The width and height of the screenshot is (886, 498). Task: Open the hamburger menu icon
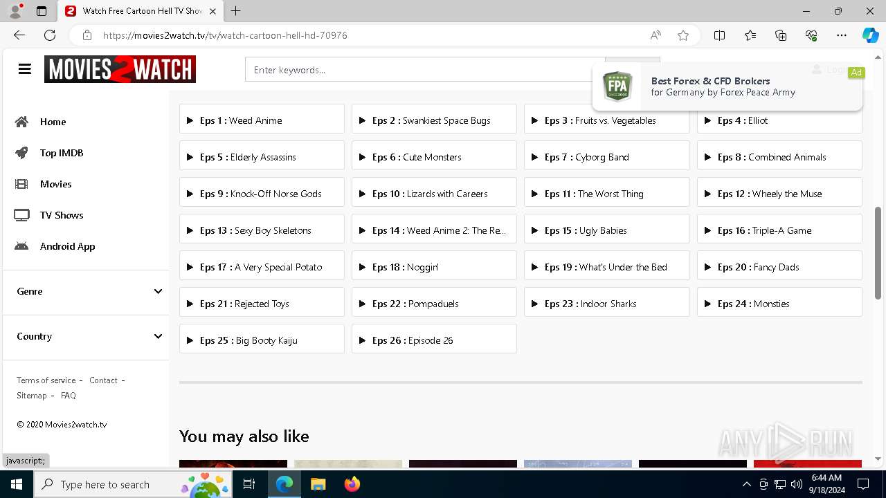[25, 69]
